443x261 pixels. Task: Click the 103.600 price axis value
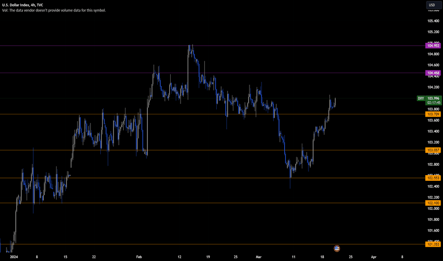click(x=433, y=120)
